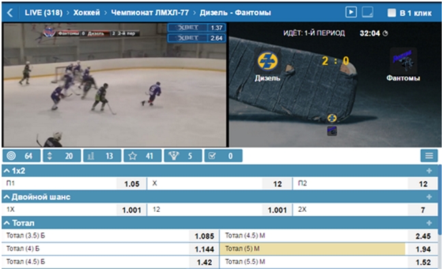The width and height of the screenshot is (442, 269).
Task: Go back with the left arrow icon
Action: 10,12
